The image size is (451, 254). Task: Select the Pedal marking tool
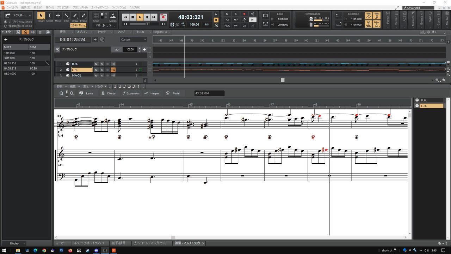click(173, 93)
